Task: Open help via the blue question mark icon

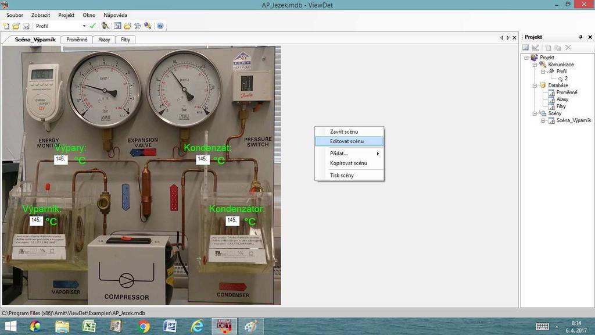Action: click(x=160, y=26)
